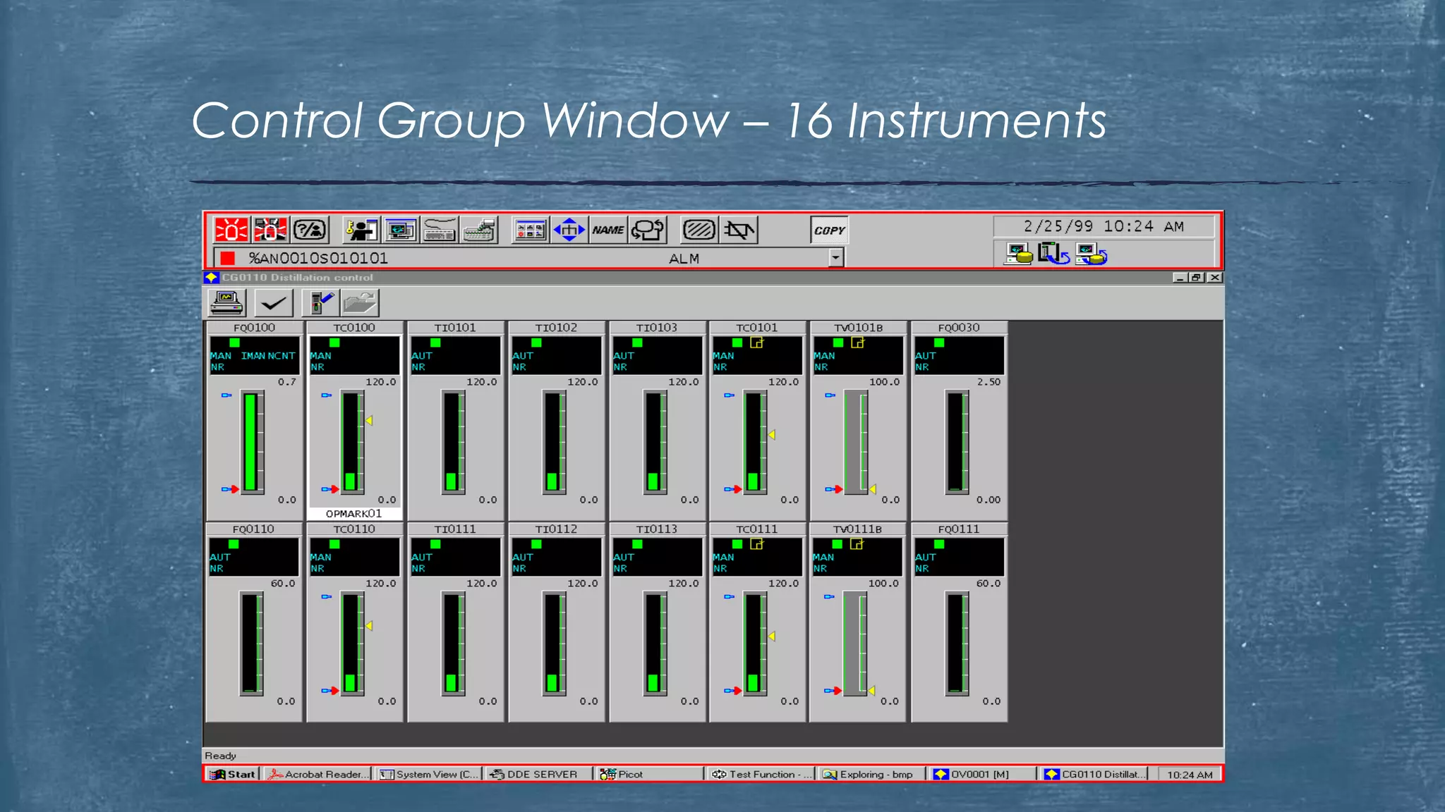Select the TI0101 faceplate header

click(x=455, y=328)
